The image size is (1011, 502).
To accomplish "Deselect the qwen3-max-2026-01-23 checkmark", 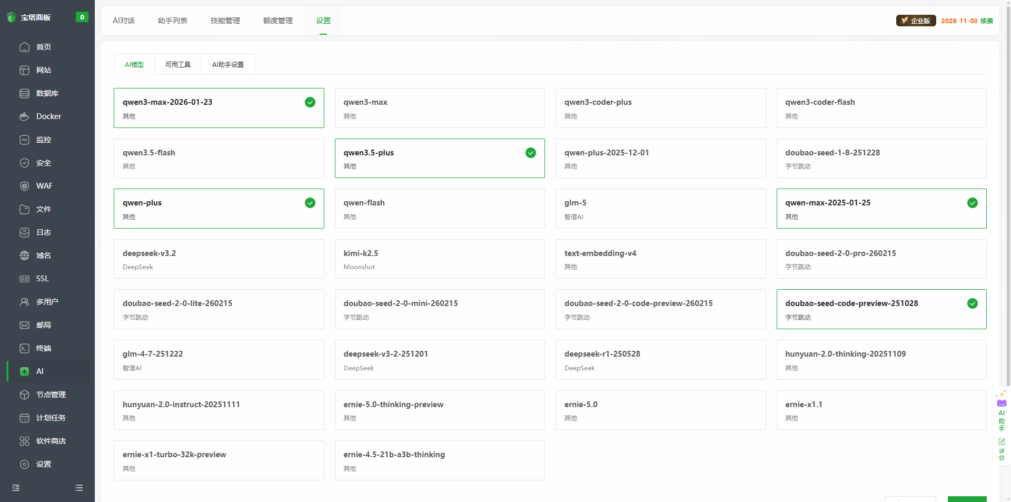I will (x=310, y=102).
